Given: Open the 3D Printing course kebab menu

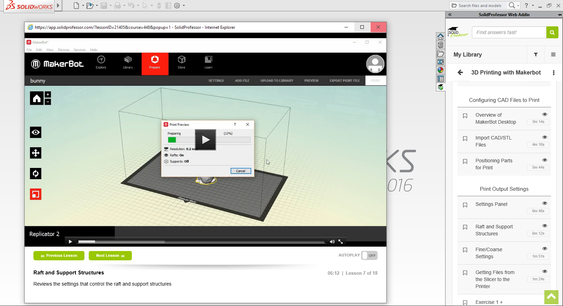Looking at the screenshot, I should pyautogui.click(x=553, y=73).
